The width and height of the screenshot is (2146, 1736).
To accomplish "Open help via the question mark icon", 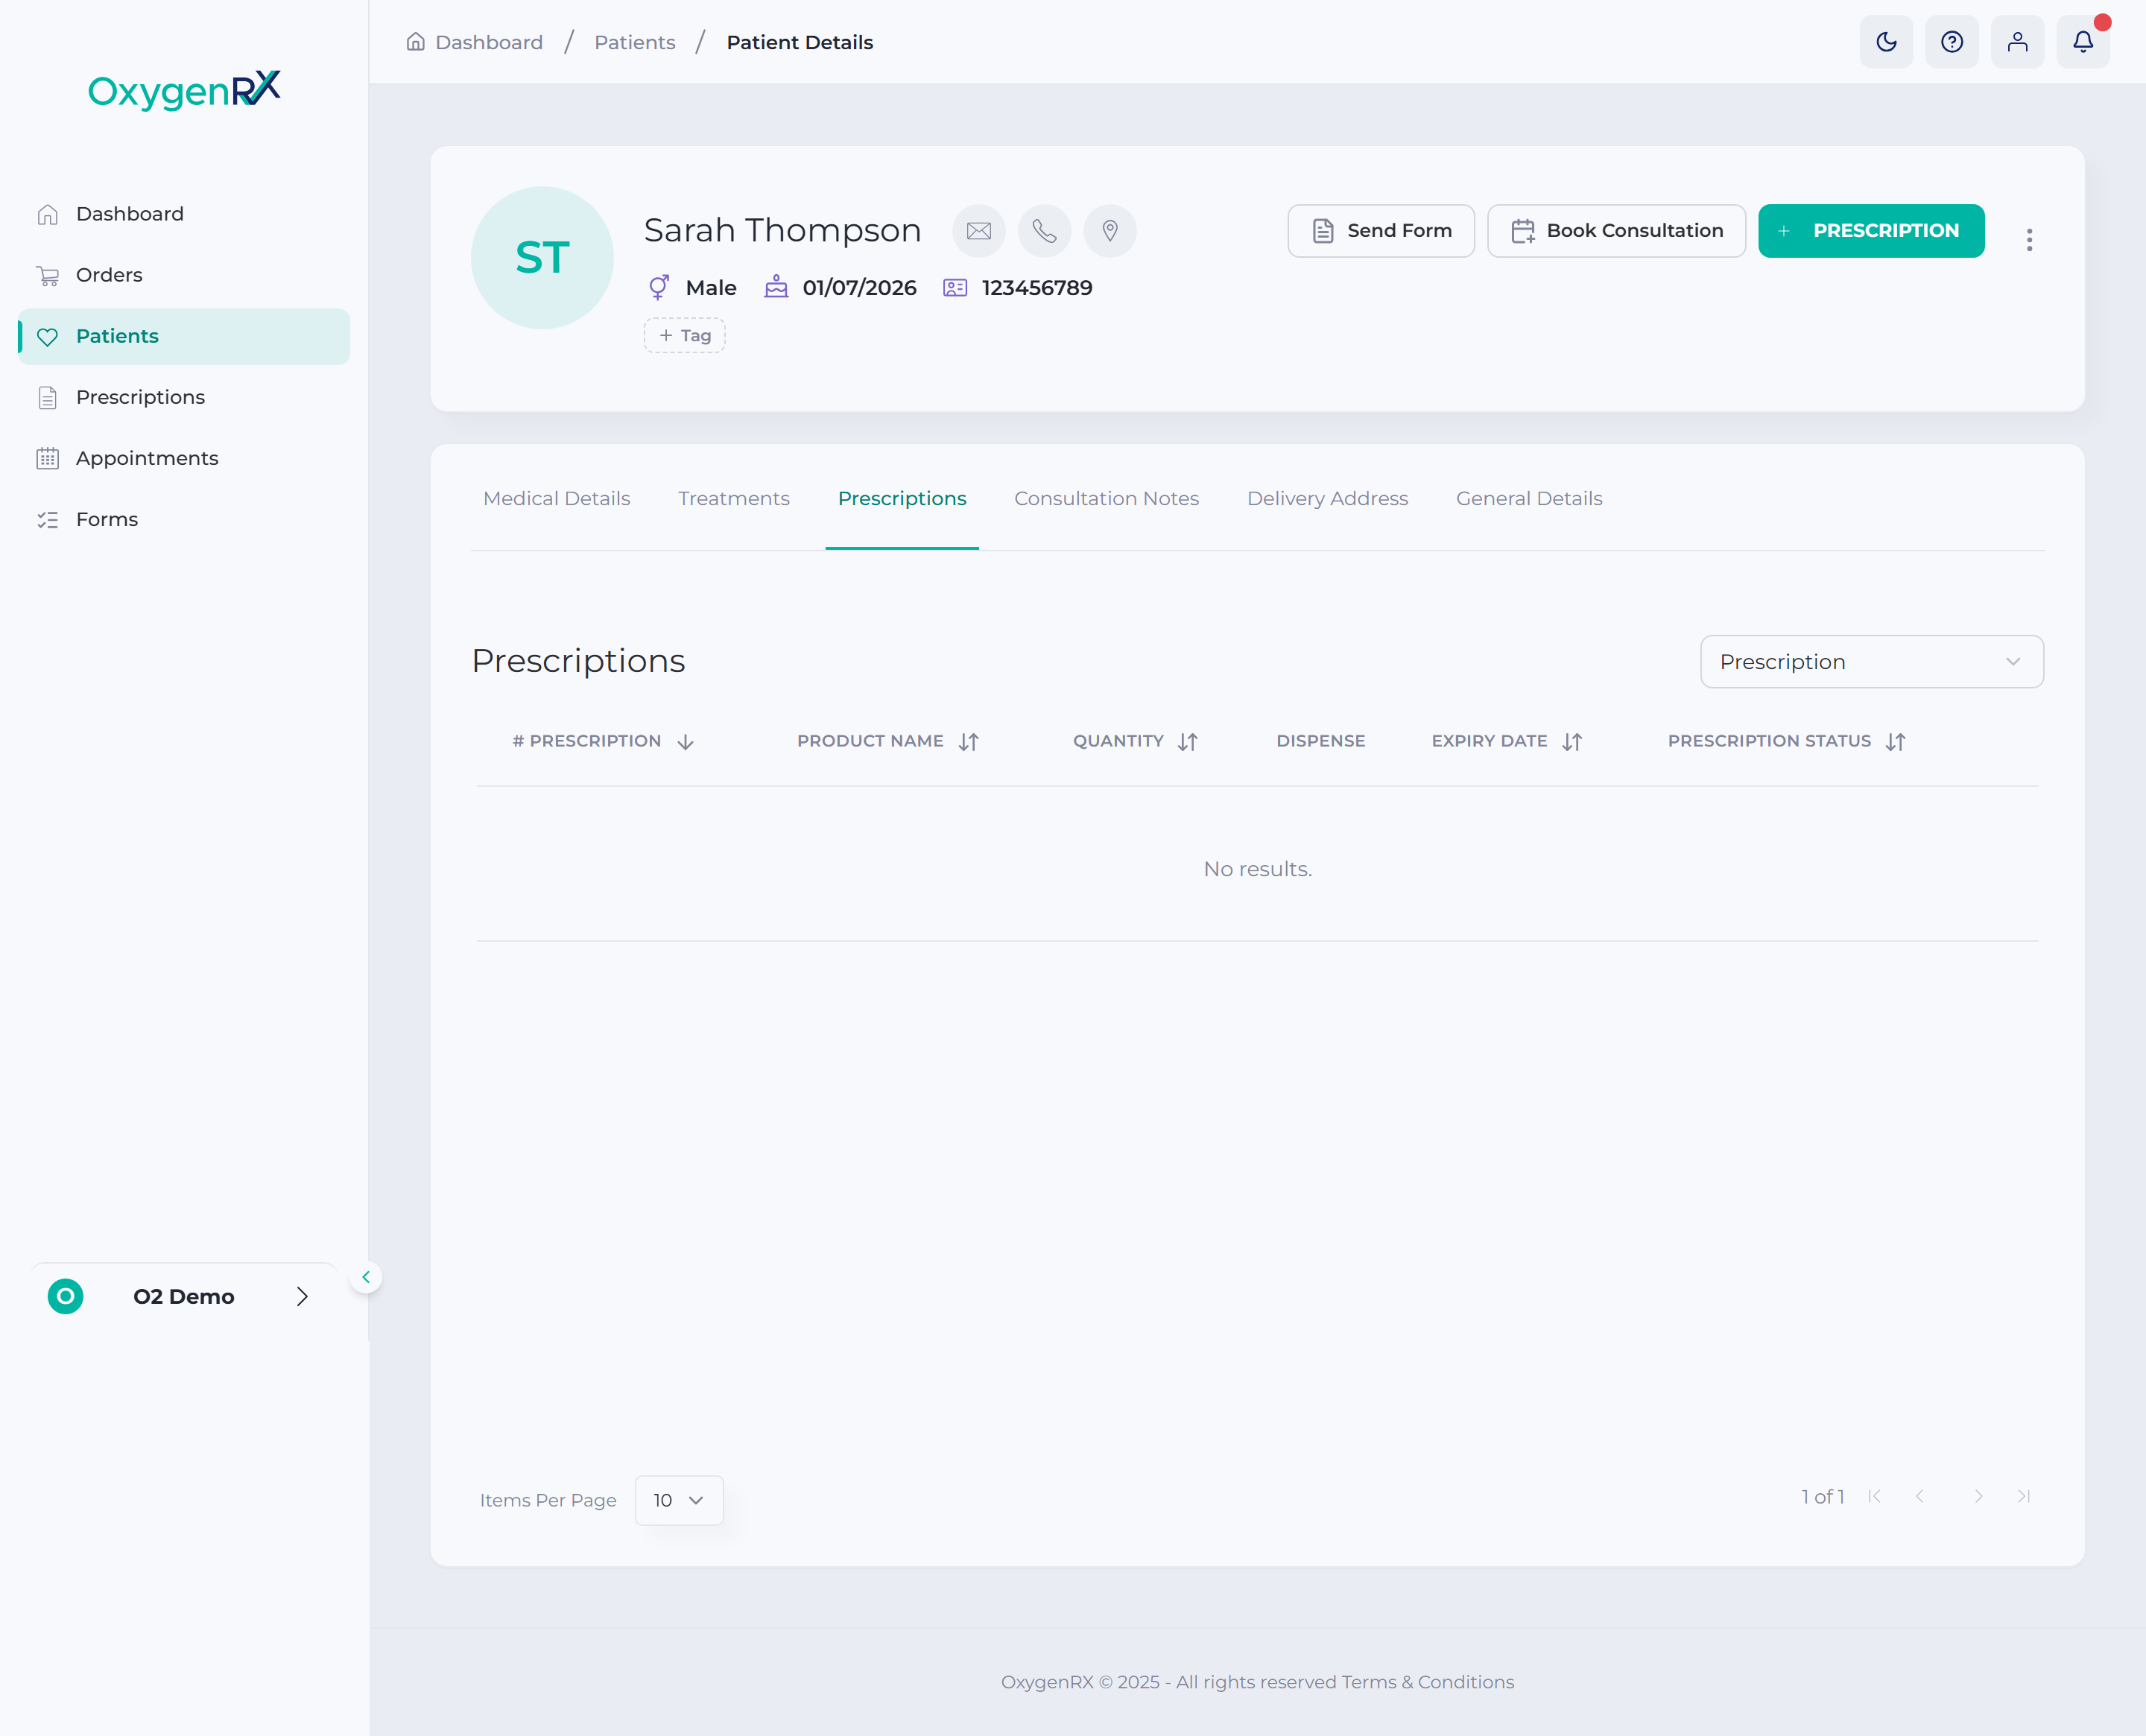I will tap(1951, 42).
